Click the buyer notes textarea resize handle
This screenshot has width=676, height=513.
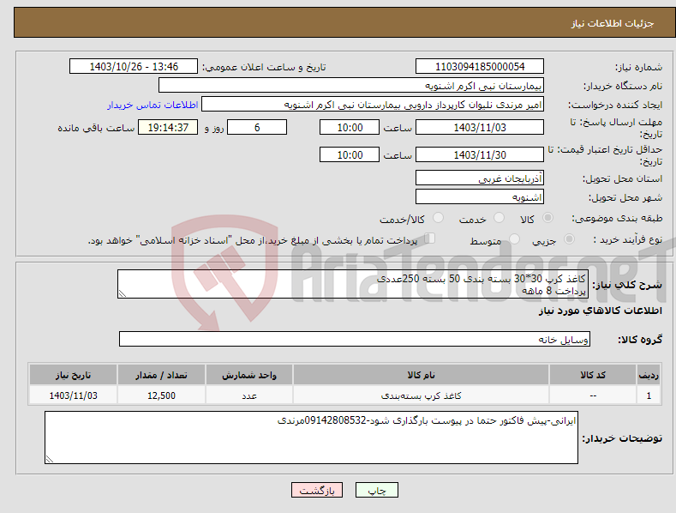50,459
